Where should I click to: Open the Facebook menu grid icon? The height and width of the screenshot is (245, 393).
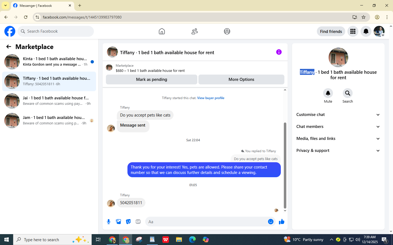click(353, 31)
